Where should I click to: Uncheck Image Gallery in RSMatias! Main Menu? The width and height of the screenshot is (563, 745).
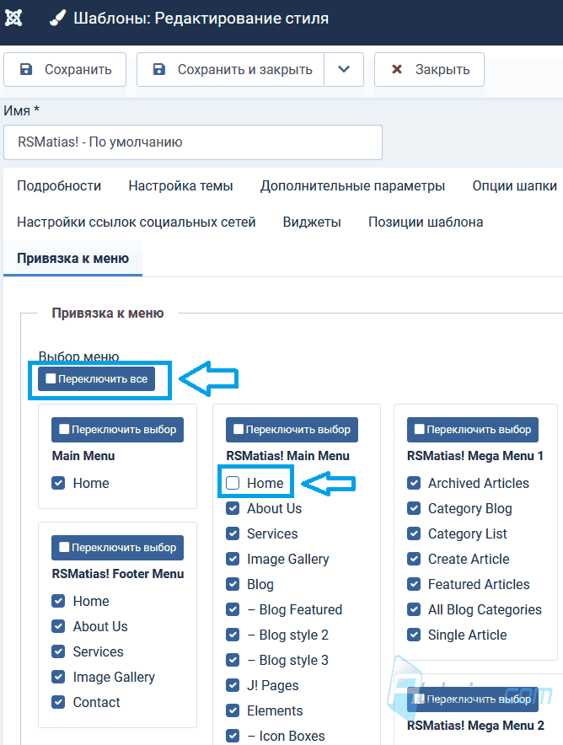[x=233, y=559]
